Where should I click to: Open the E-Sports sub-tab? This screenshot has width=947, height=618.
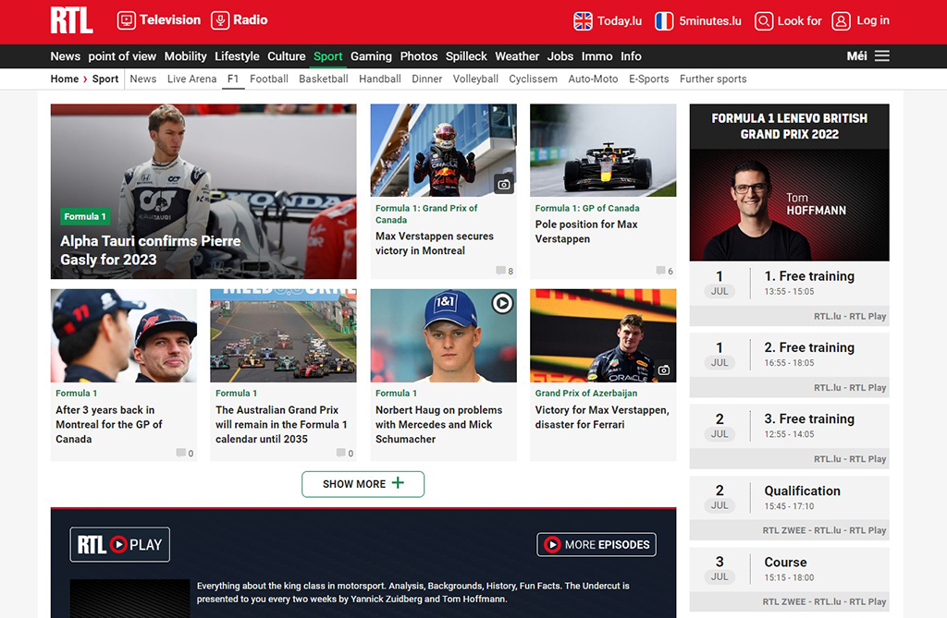(648, 79)
